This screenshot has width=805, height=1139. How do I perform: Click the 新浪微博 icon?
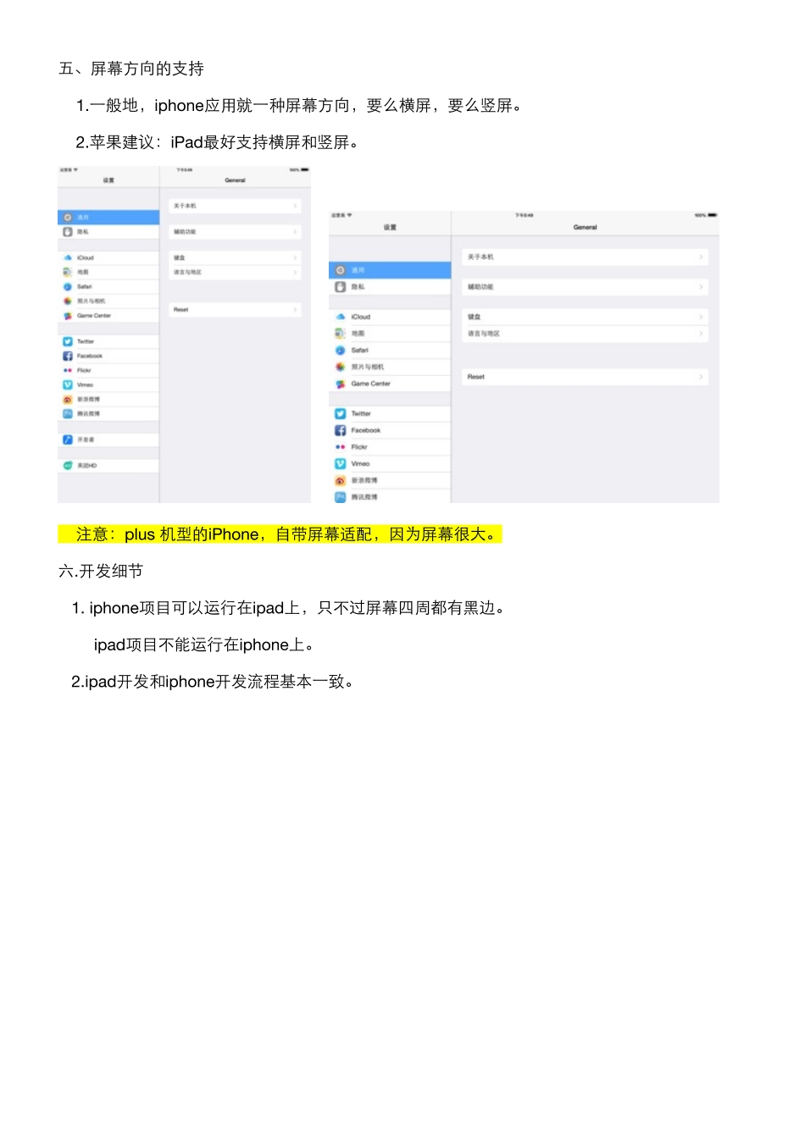point(68,400)
